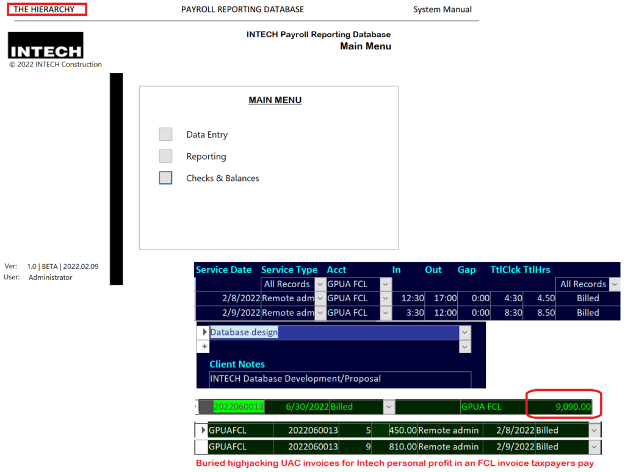This screenshot has width=625, height=472.
Task: Click the 810.00 amount cell
Action: coord(395,446)
